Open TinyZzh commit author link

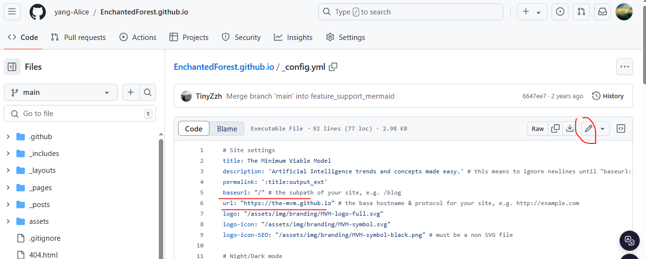[209, 96]
